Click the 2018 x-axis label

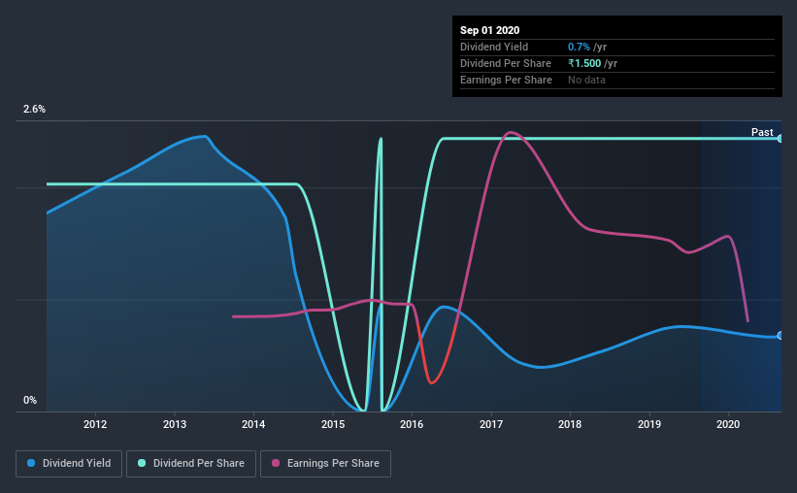pos(570,424)
